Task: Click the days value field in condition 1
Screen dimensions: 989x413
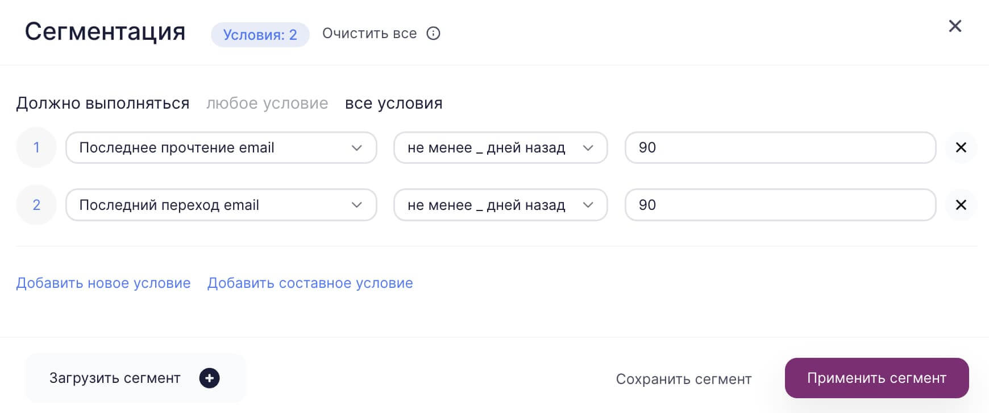Action: point(780,148)
